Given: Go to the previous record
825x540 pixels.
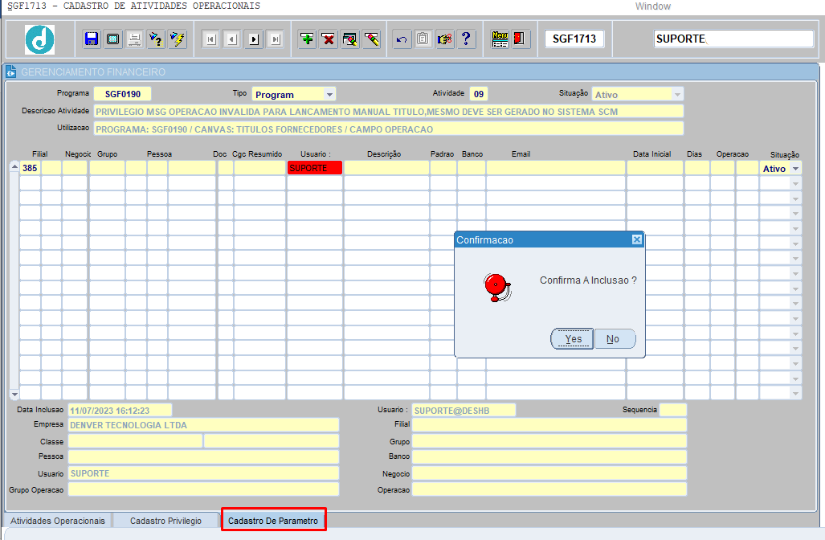Looking at the screenshot, I should coord(232,39).
